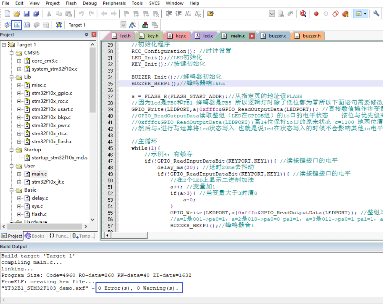Image resolution: width=383 pixels, height=304 pixels.
Task: Pin the Project panel with the pushpin icon
Action: click(x=86, y=35)
